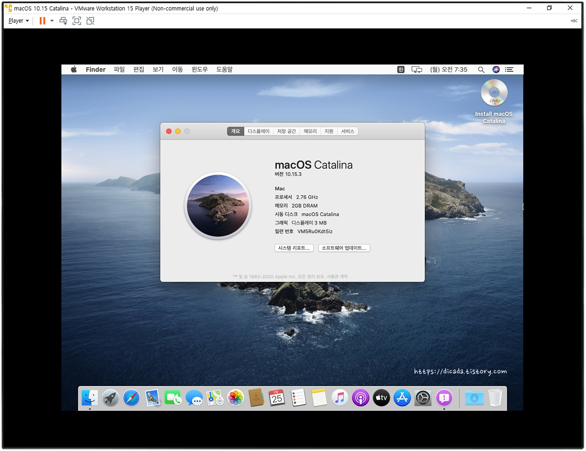Viewport: 586px width, 451px height.
Task: Switch to the 저장 공간 tab
Action: (x=287, y=131)
